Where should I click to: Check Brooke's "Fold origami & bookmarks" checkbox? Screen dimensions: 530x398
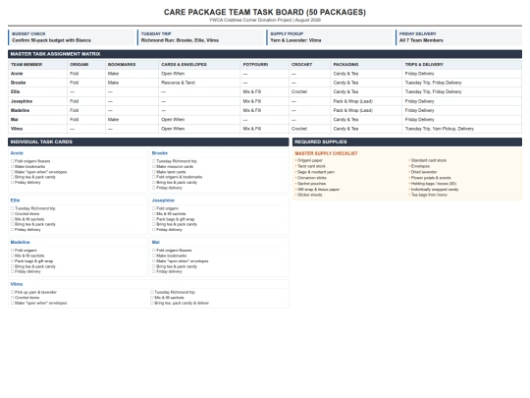(x=154, y=177)
